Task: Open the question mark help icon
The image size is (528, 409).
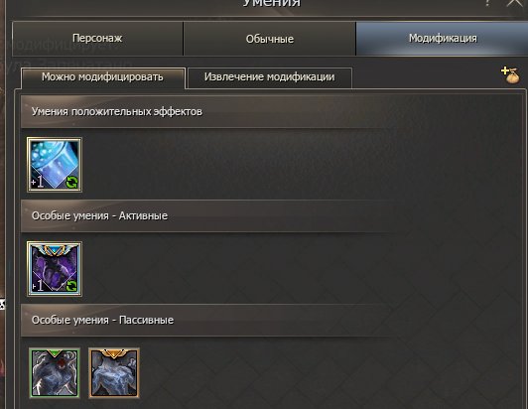Action: [x=487, y=3]
